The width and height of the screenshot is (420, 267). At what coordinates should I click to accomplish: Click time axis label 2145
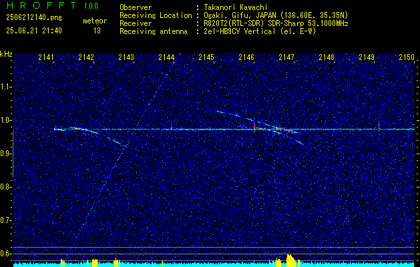click(x=206, y=57)
